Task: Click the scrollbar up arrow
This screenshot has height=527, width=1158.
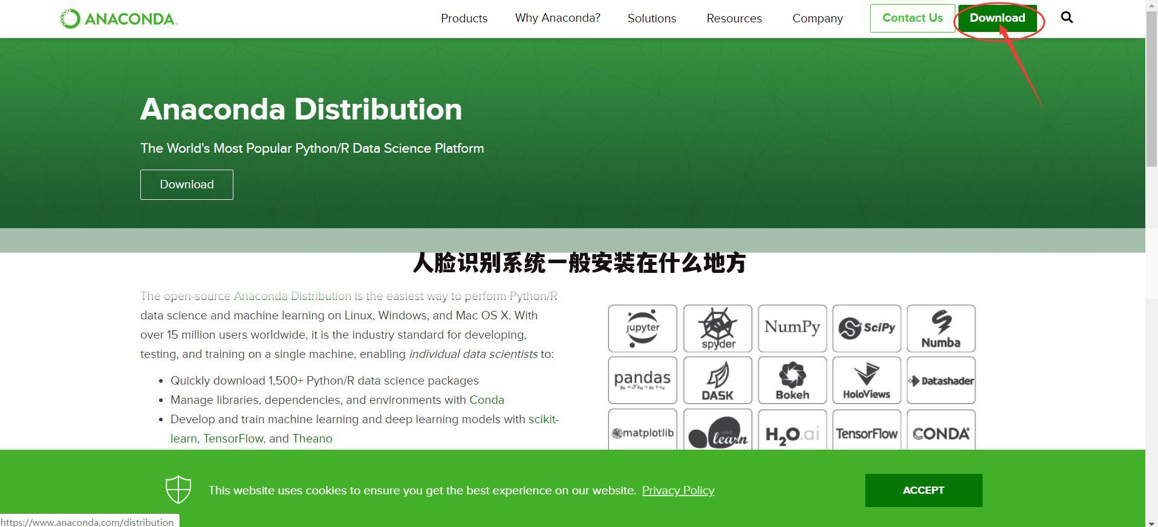Action: (x=1152, y=5)
